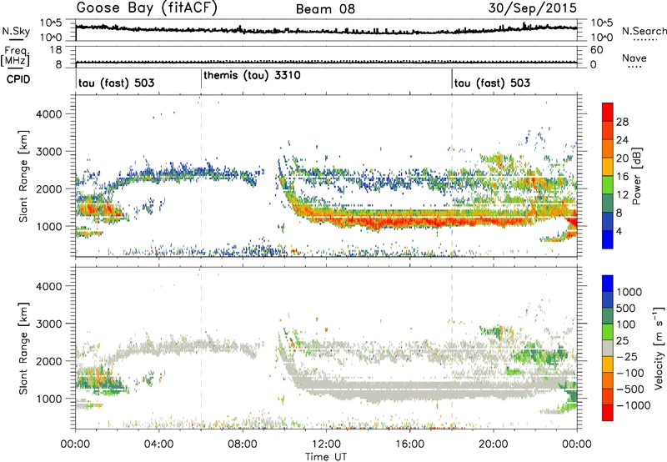This screenshot has height=462, width=667.
Task: Click the '28' tick on Power colorbar
Action: coord(622,122)
